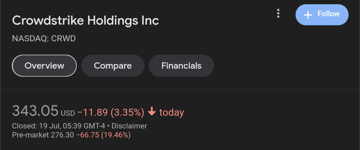This screenshot has width=360, height=150.
Task: Click the Pre-market 276.30 price
Action: pos(43,135)
